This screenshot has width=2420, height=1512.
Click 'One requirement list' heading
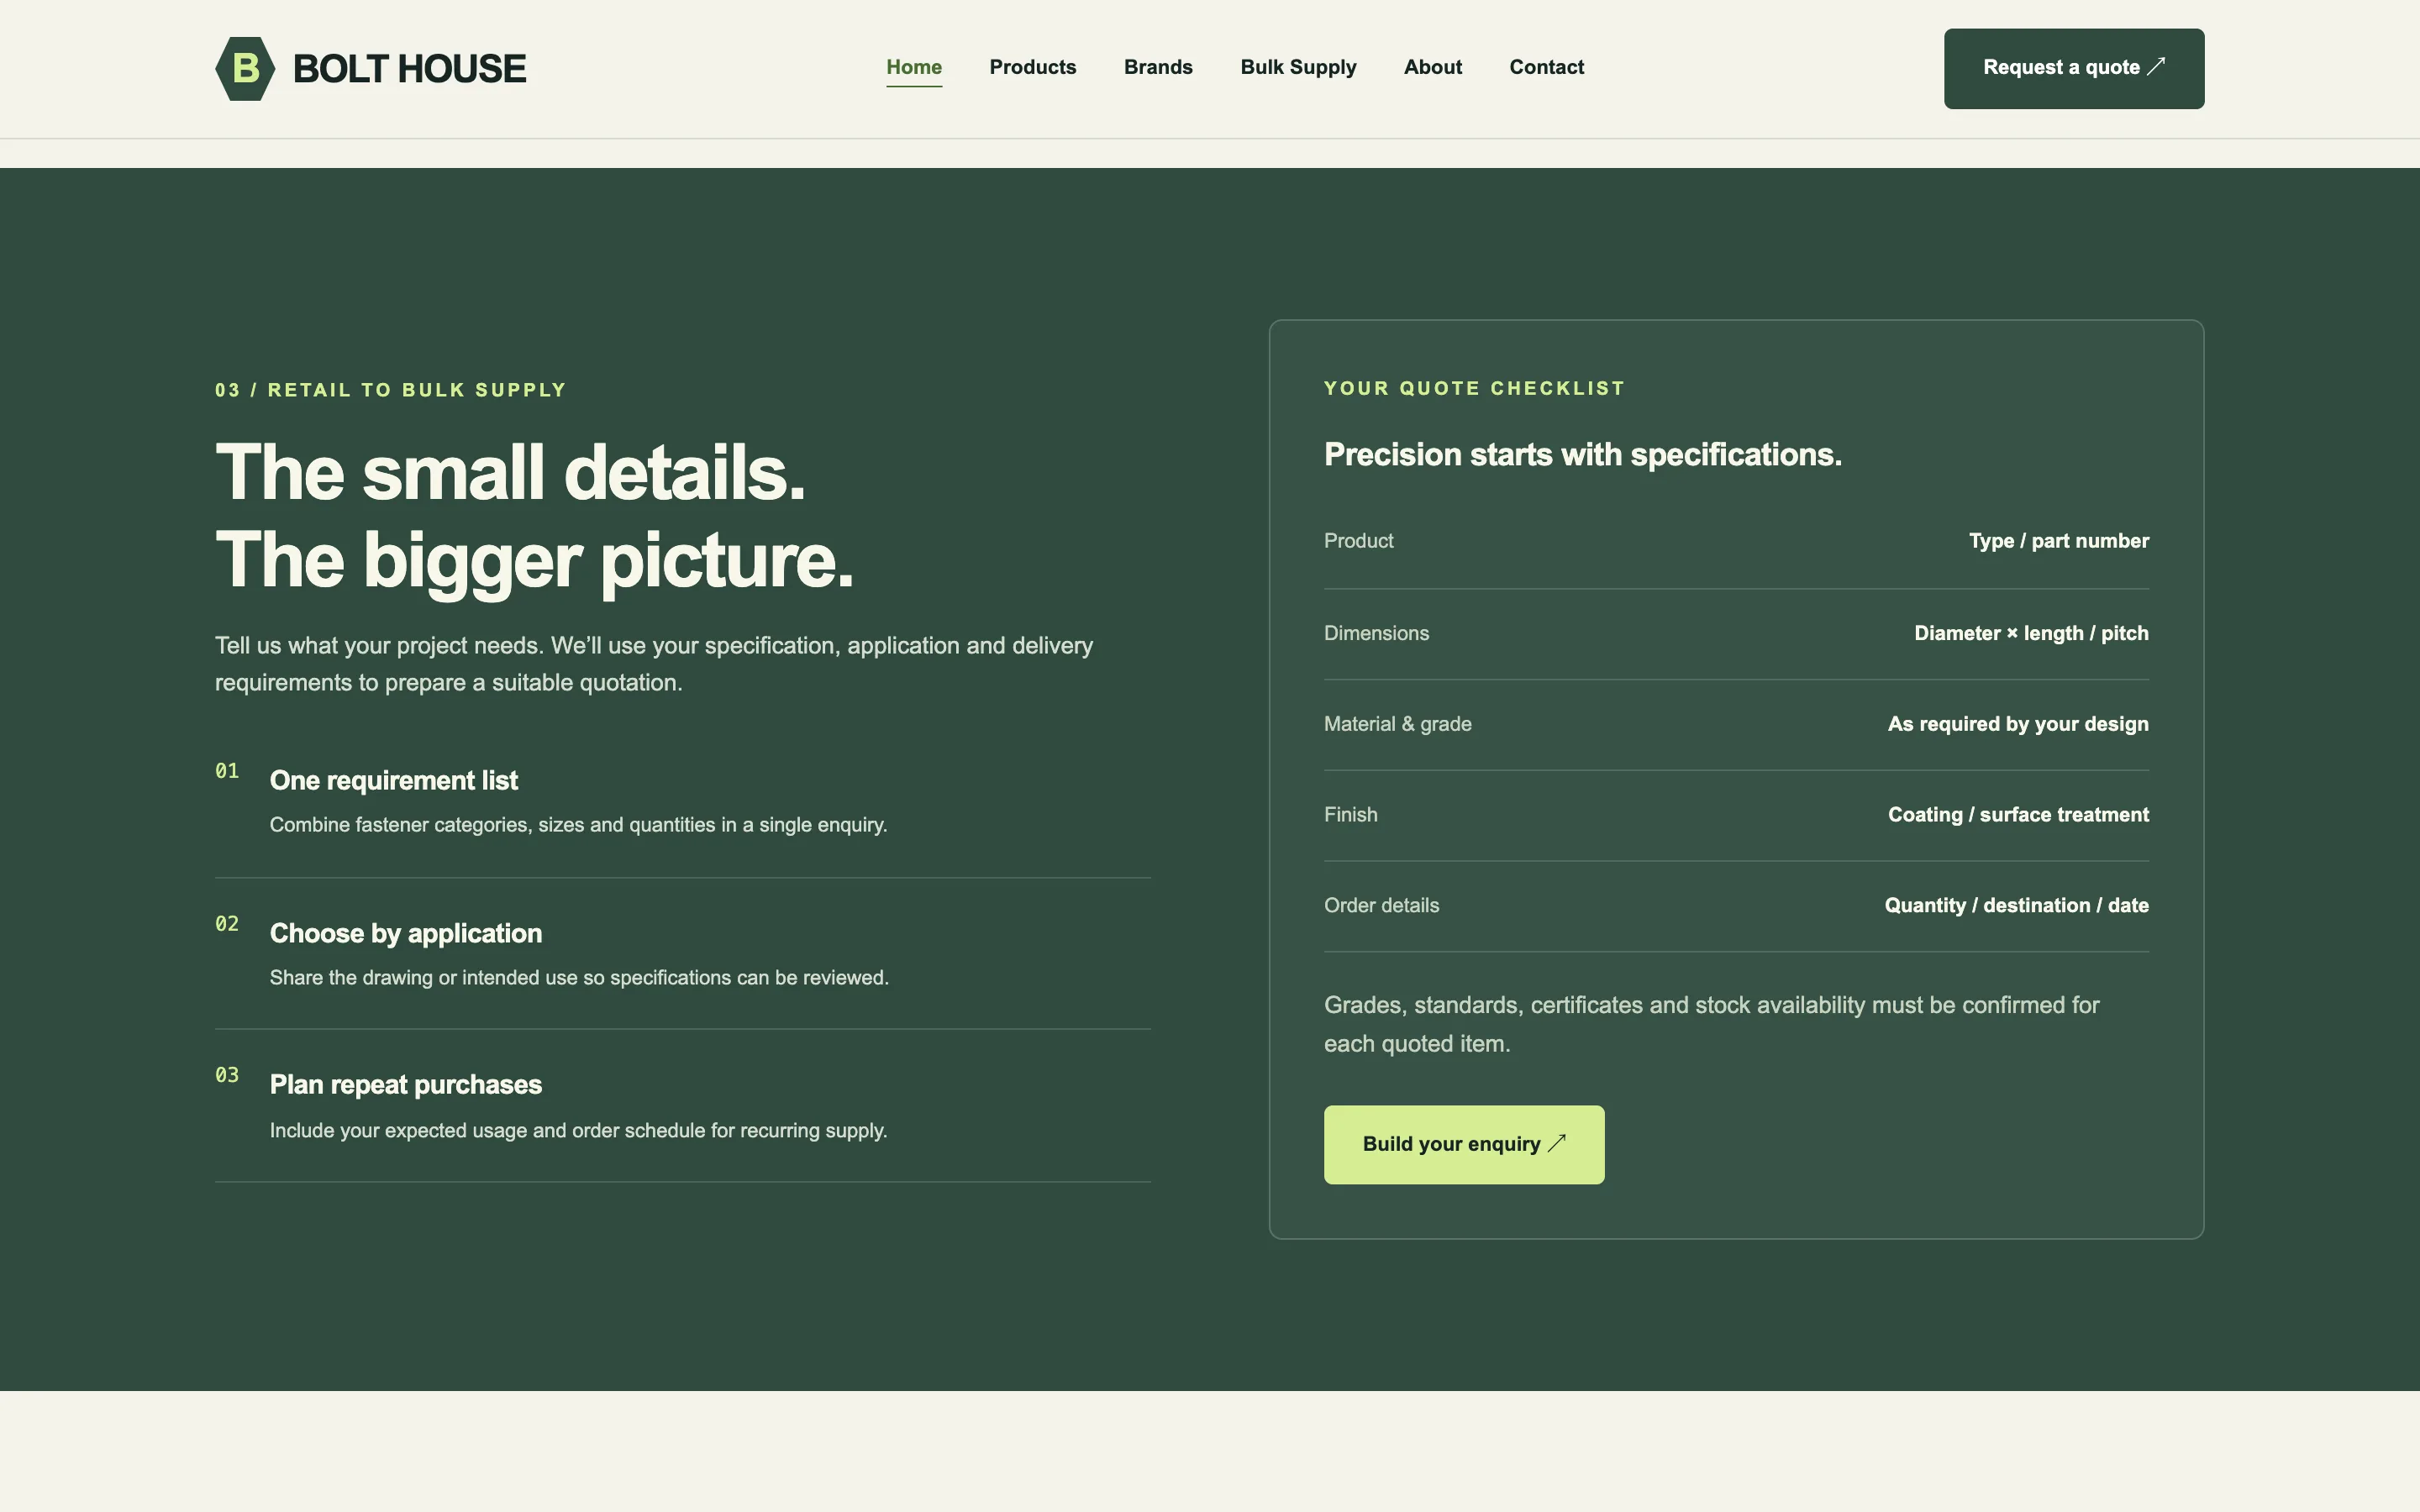[394, 780]
